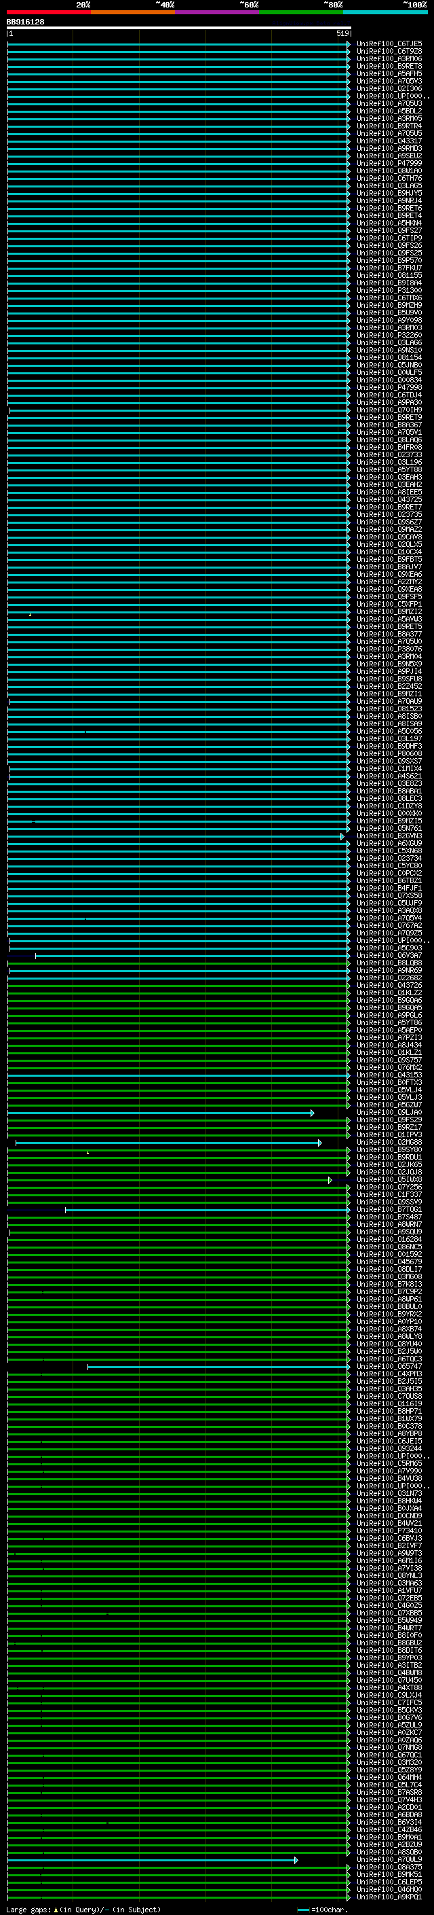
Task: Click the orange ~40% identity legend segment
Action: (x=133, y=12)
